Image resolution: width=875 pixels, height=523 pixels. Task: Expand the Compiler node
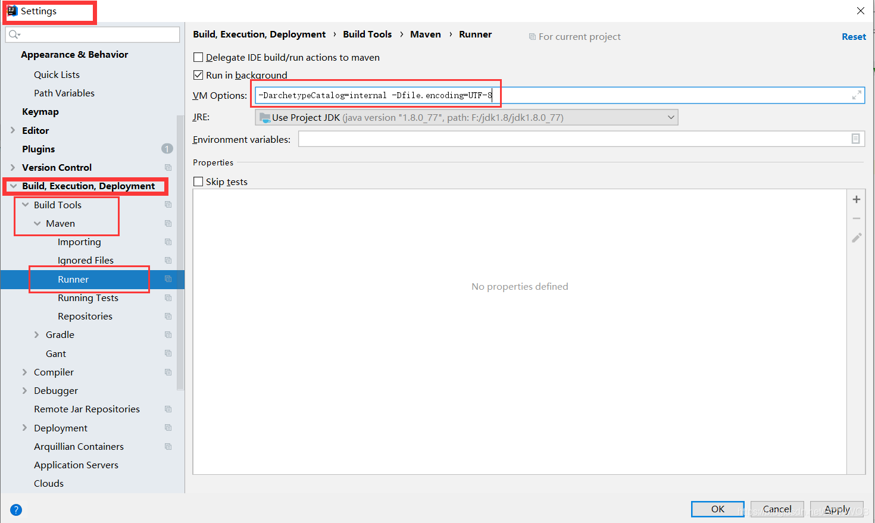[24, 372]
